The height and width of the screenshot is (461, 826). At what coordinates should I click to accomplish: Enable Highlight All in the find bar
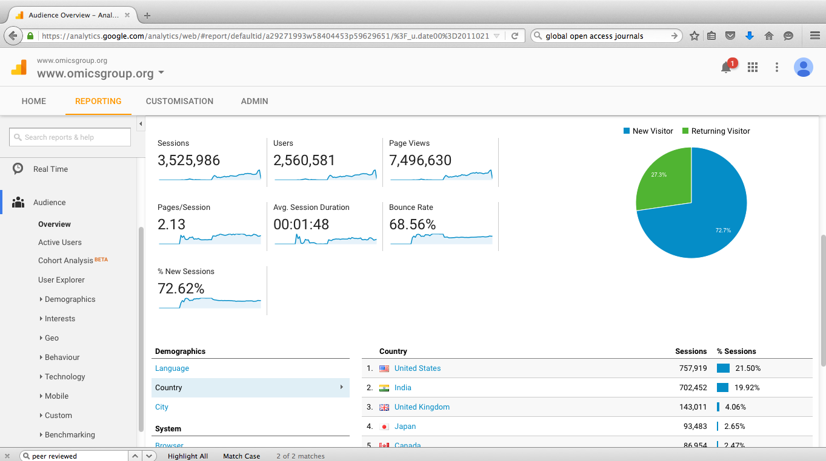pos(188,456)
